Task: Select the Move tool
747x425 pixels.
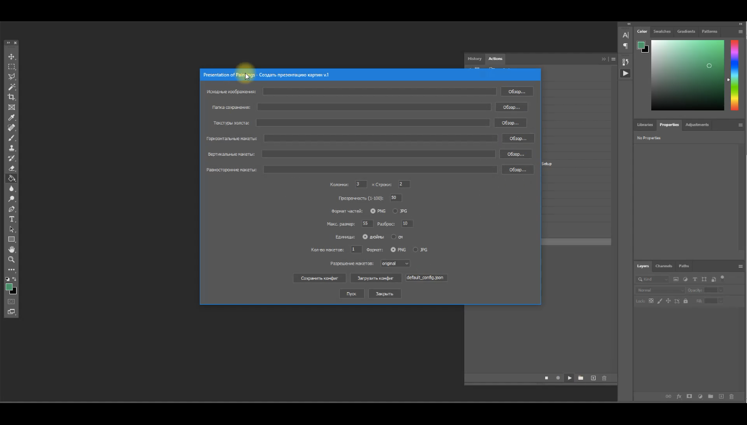Action: tap(11, 57)
